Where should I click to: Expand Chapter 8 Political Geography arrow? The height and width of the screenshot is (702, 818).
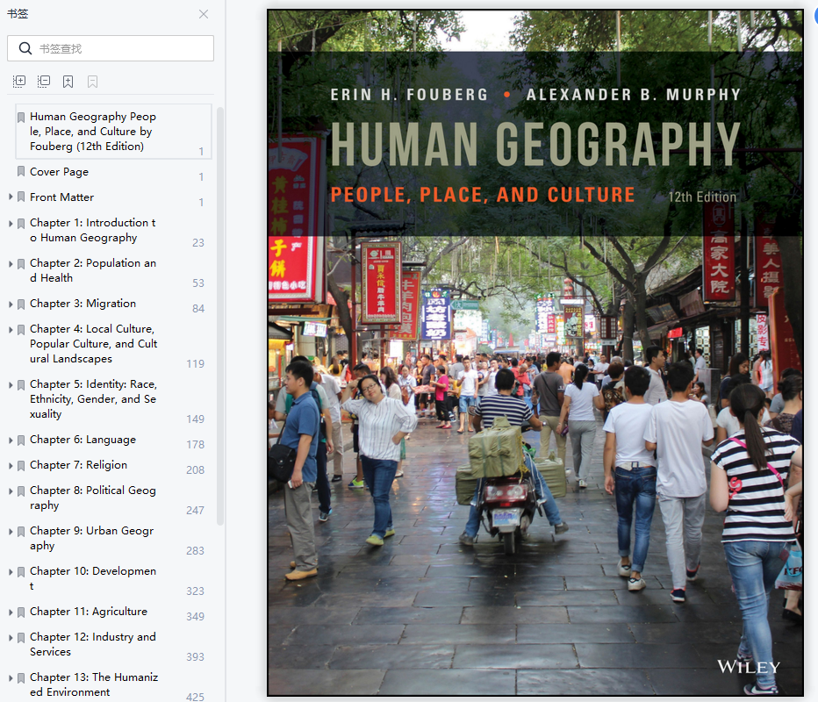click(x=11, y=491)
